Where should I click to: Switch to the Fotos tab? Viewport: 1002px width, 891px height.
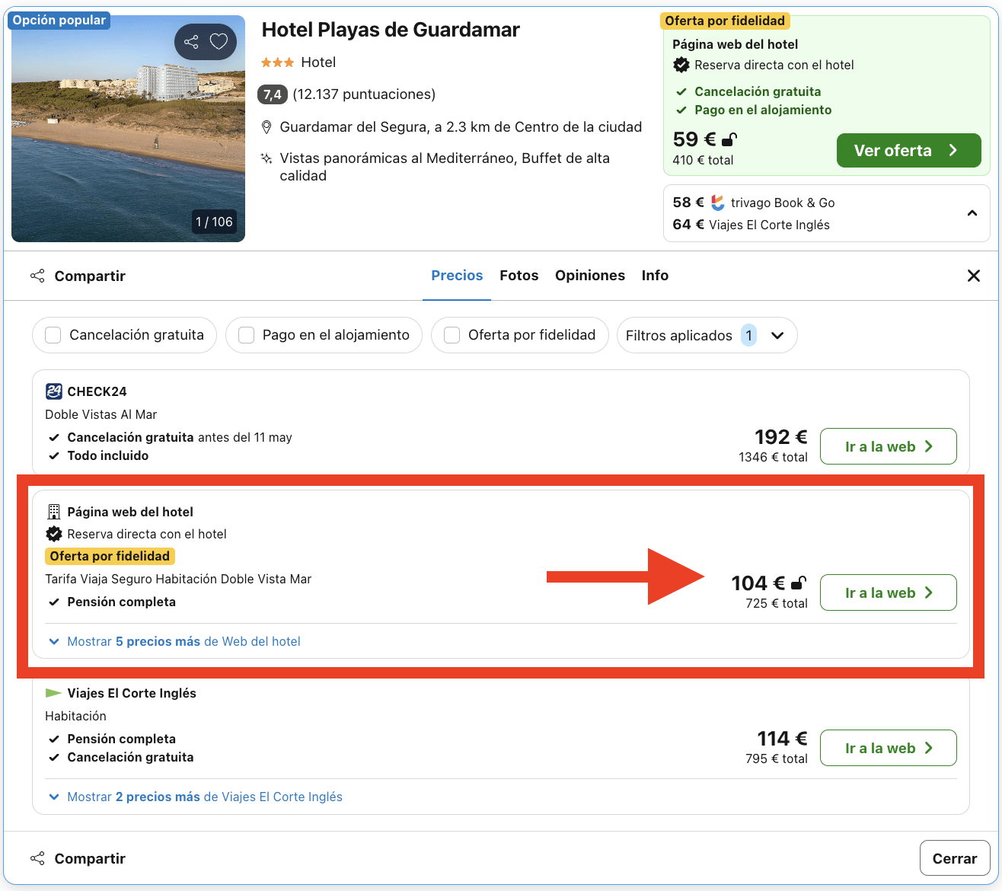[x=519, y=275]
